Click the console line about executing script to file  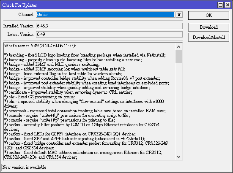click(x=67, y=115)
